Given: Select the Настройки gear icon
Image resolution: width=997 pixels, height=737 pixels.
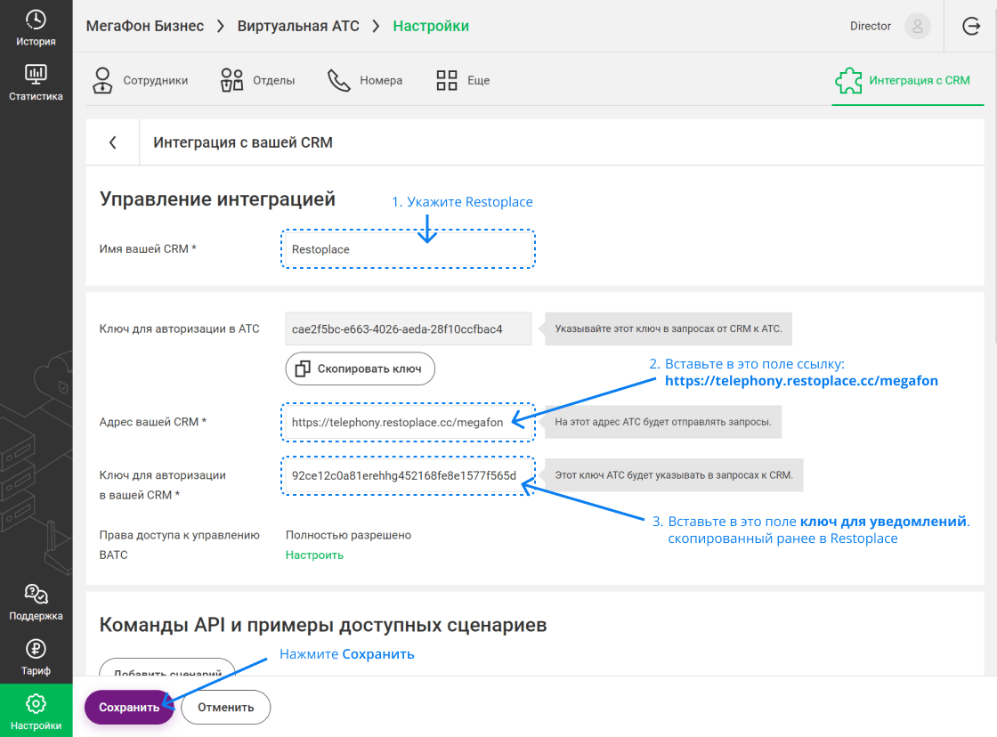Looking at the screenshot, I should (x=36, y=703).
